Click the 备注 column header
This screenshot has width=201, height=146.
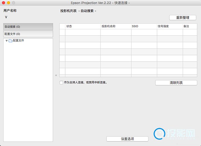190,26
